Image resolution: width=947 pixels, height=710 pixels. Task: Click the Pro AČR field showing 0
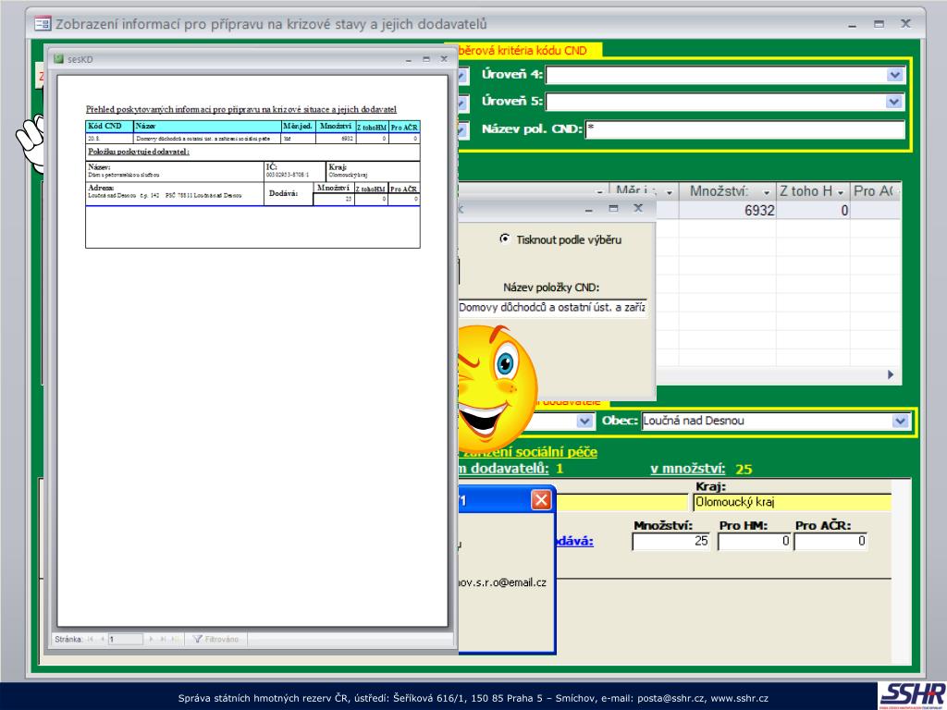tap(831, 541)
